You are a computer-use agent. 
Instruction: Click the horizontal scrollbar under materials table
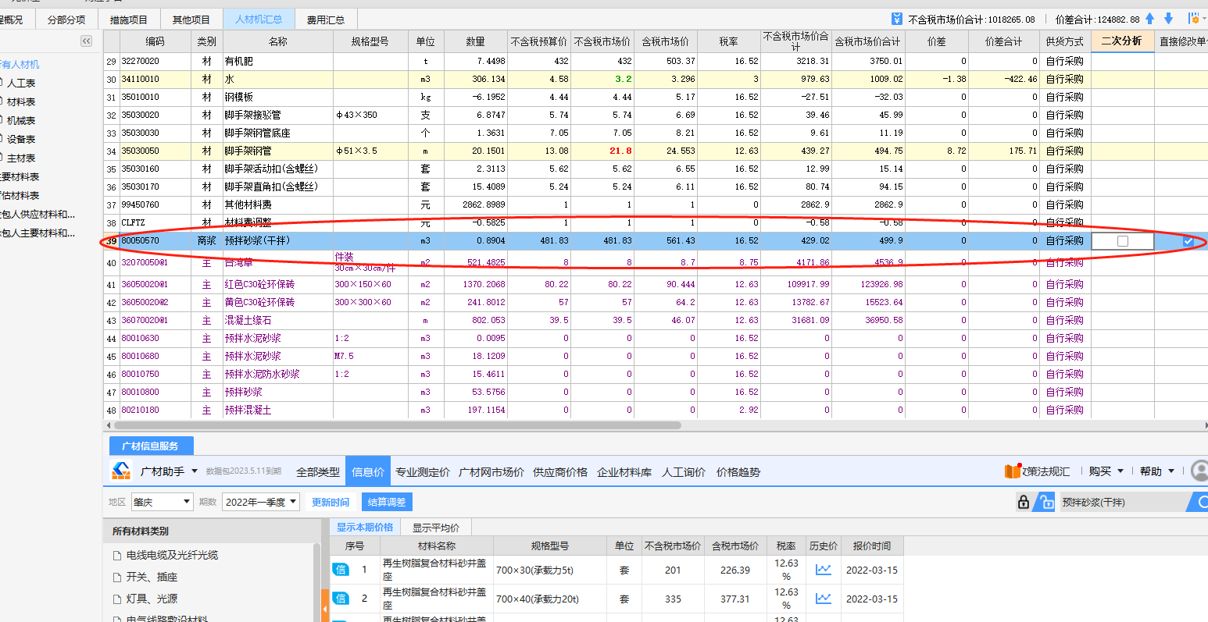[x=398, y=425]
